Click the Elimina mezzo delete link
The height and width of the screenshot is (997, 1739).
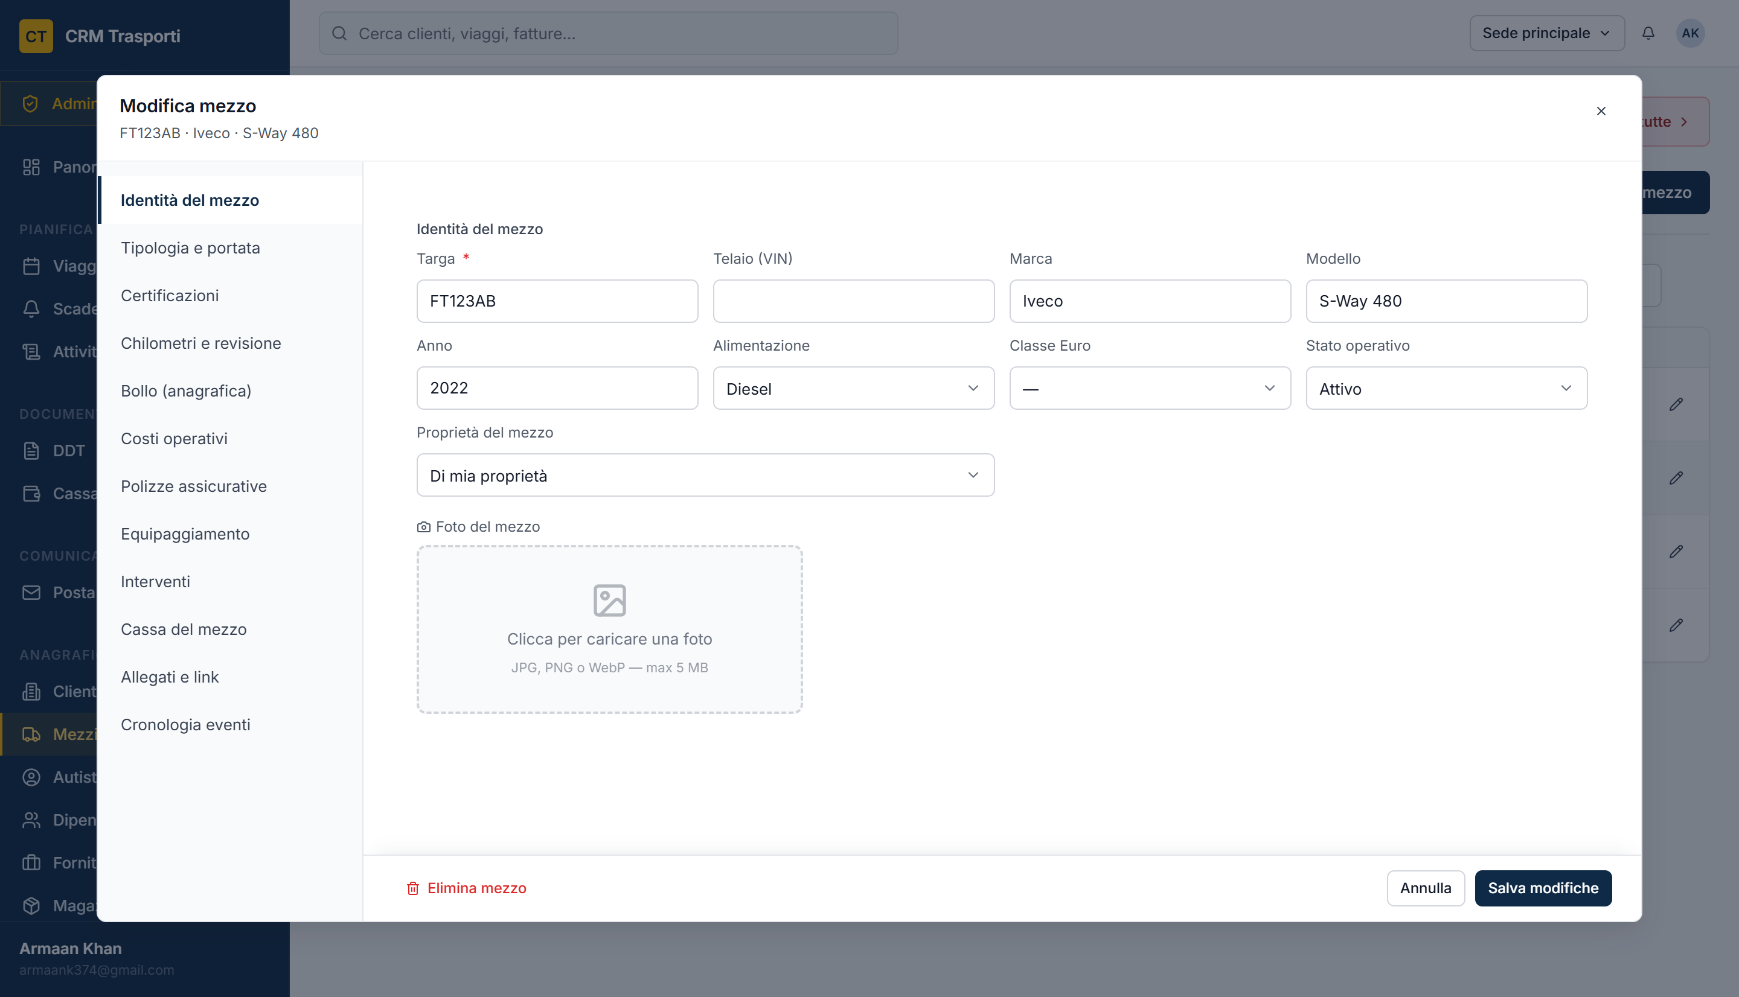466,888
